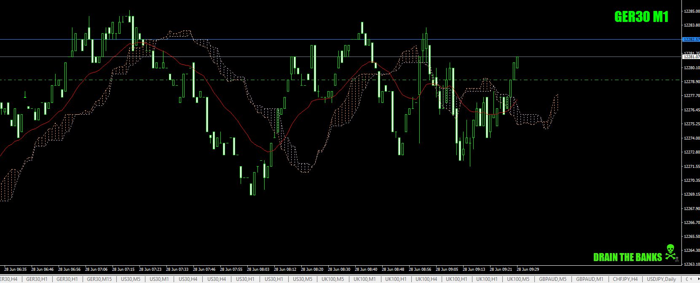Viewport: 700px width, 283px height.
Task: Click the 12280.10 price axis value
Action: pos(692,67)
